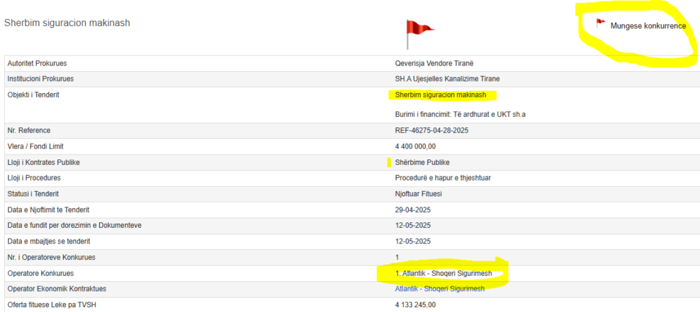Click the small red flag beside Mungese konkurrence
Image resolution: width=700 pixels, height=312 pixels.
click(x=600, y=23)
